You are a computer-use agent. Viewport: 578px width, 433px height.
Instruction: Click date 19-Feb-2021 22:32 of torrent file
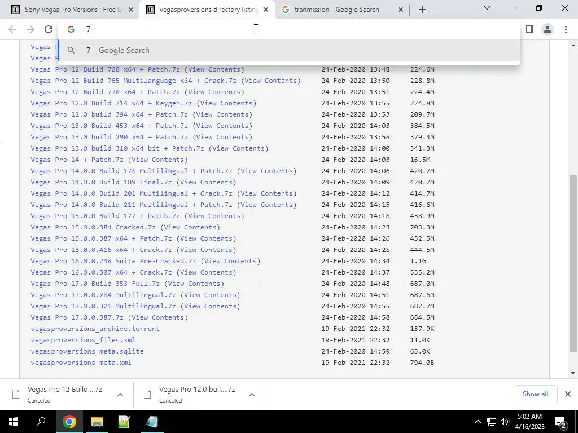(356, 329)
